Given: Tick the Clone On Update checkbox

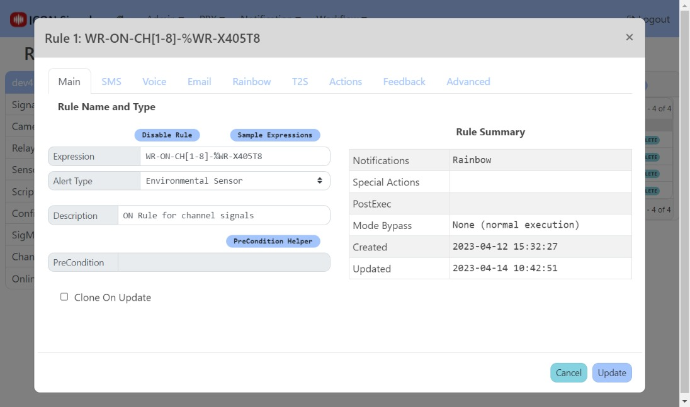Looking at the screenshot, I should 64,297.
